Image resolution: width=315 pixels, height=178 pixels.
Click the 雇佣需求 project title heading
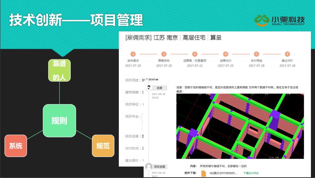tap(173, 37)
